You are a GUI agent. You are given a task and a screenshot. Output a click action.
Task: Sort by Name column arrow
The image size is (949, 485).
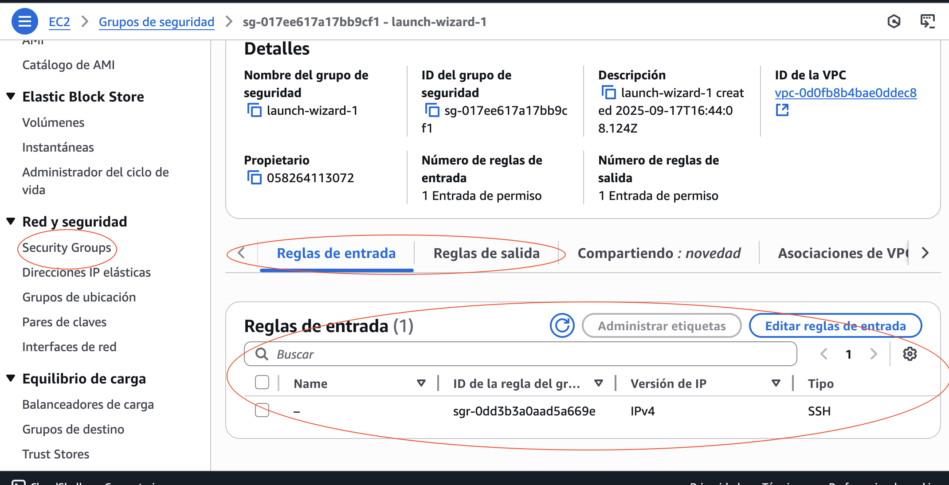421,383
